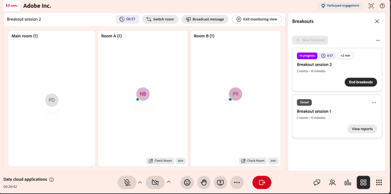
Task: Show info for Data cloud applications
Action: (x=52, y=179)
